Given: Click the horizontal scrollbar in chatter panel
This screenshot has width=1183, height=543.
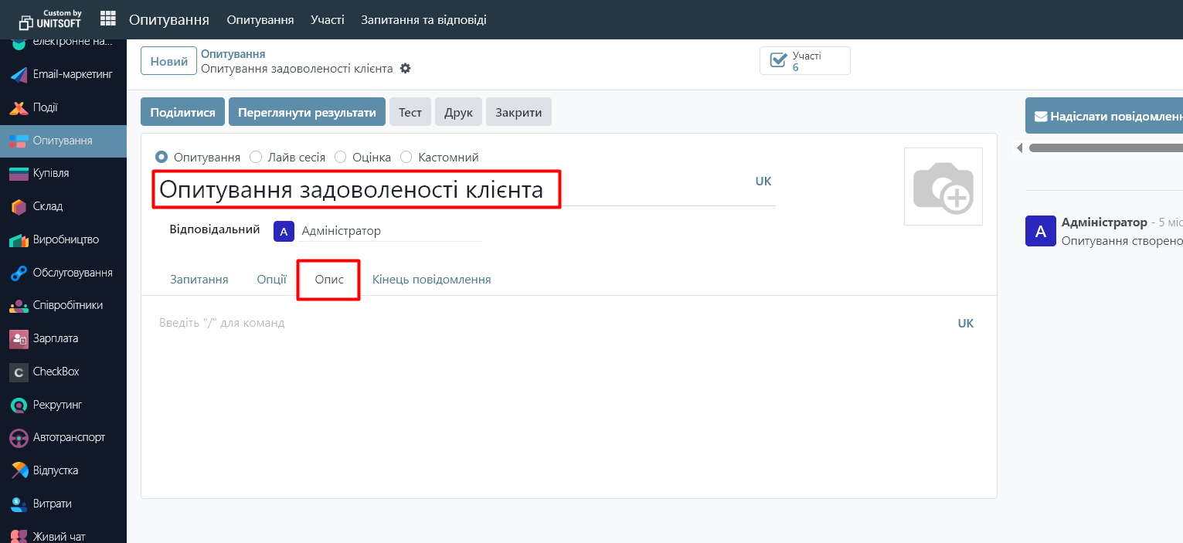Looking at the screenshot, I should (1105, 148).
